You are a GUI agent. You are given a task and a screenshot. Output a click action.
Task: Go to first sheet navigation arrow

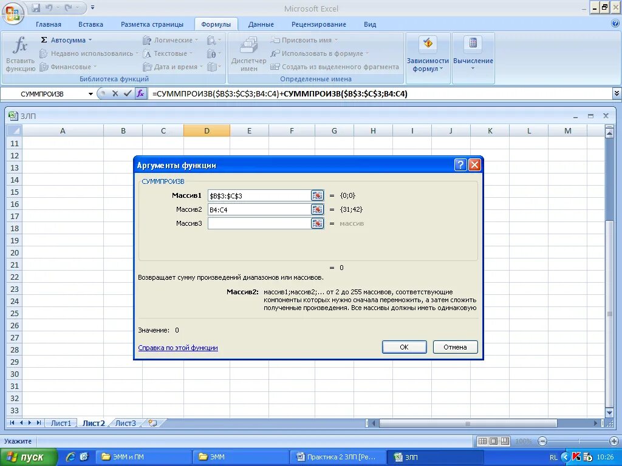click(12, 423)
